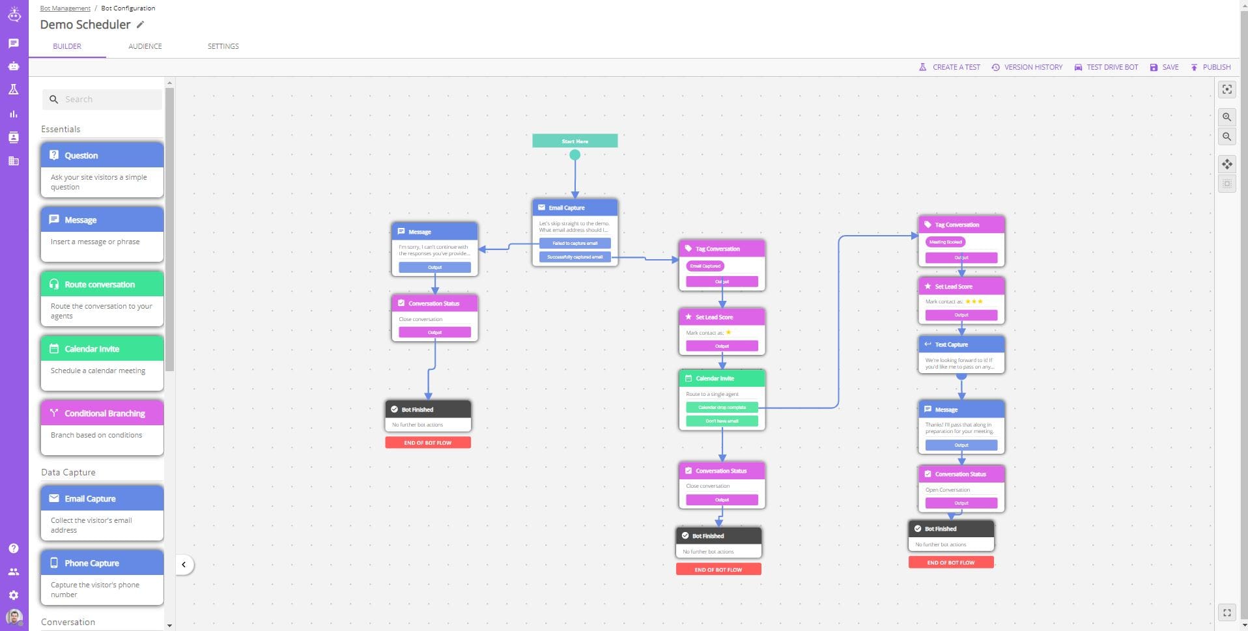Open the help question mark icon
The width and height of the screenshot is (1248, 631).
14,548
